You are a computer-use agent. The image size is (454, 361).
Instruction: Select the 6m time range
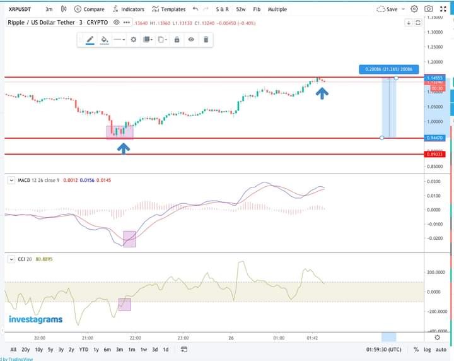tap(107, 350)
